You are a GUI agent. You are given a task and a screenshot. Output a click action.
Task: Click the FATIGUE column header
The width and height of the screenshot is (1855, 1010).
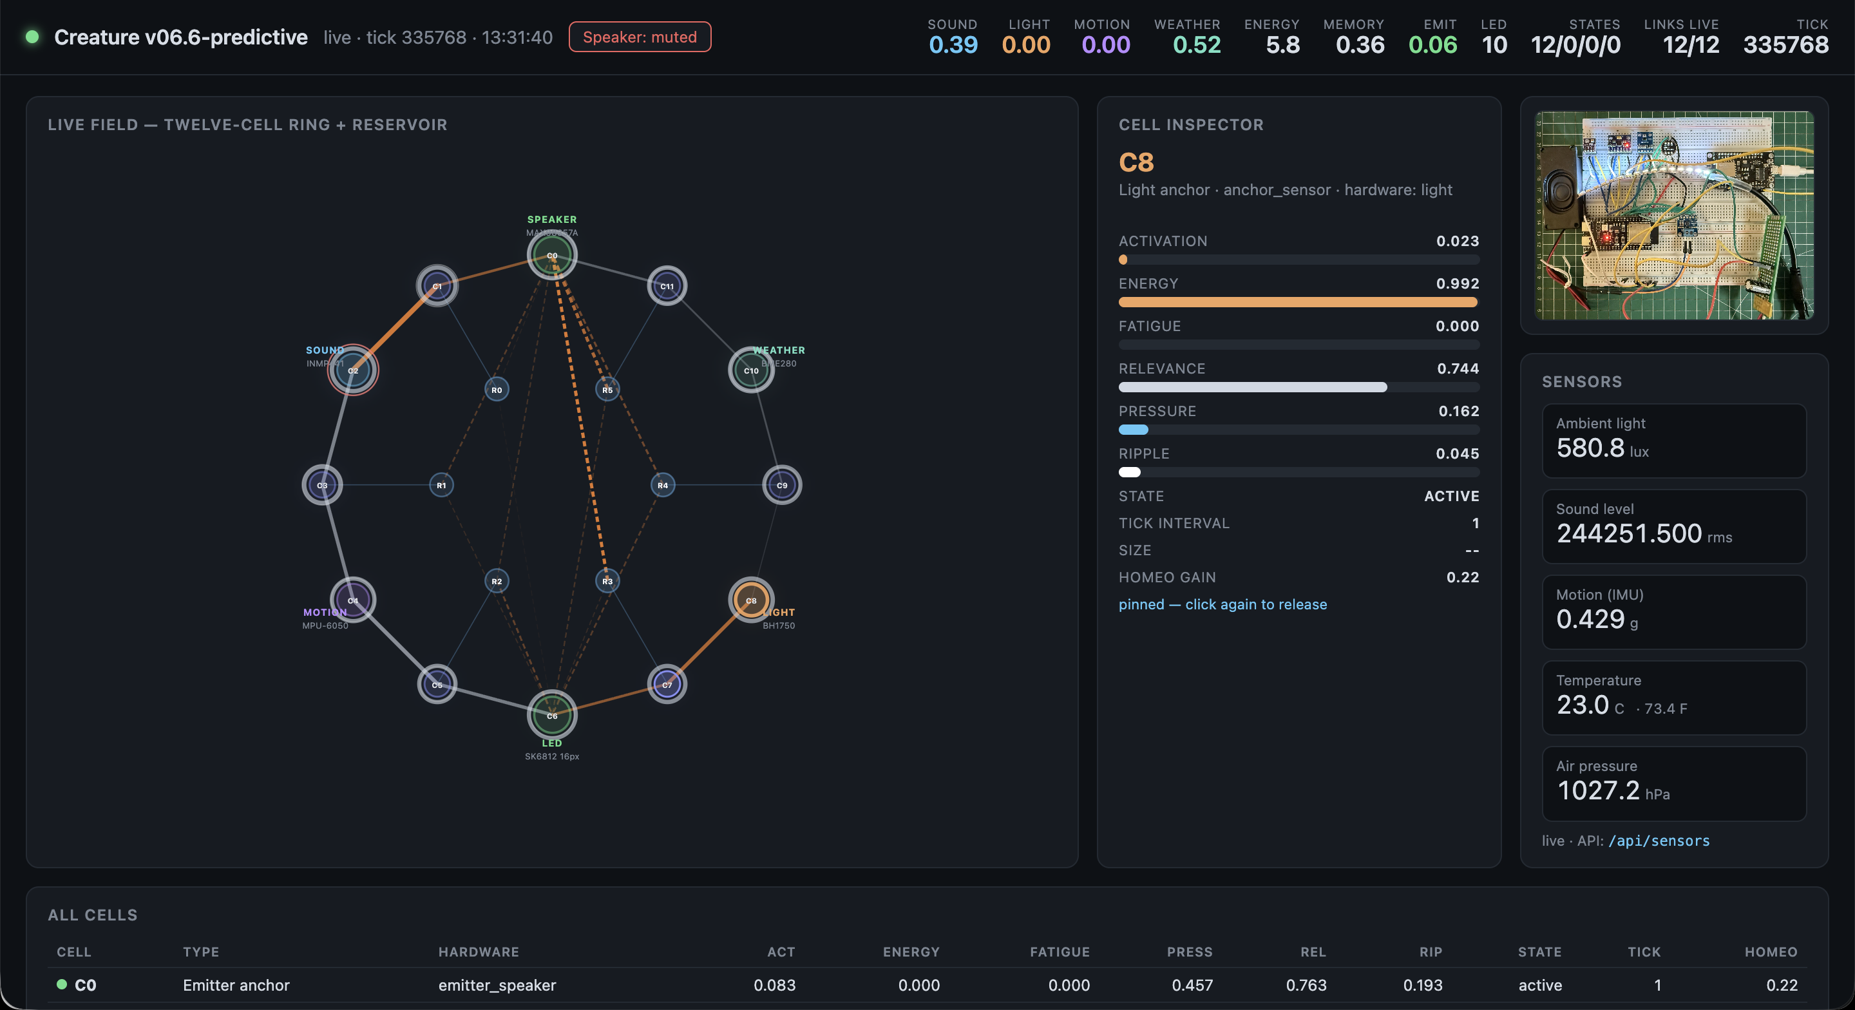pyautogui.click(x=1060, y=951)
